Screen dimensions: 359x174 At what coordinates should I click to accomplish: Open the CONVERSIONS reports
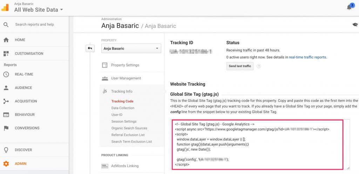tap(27, 128)
